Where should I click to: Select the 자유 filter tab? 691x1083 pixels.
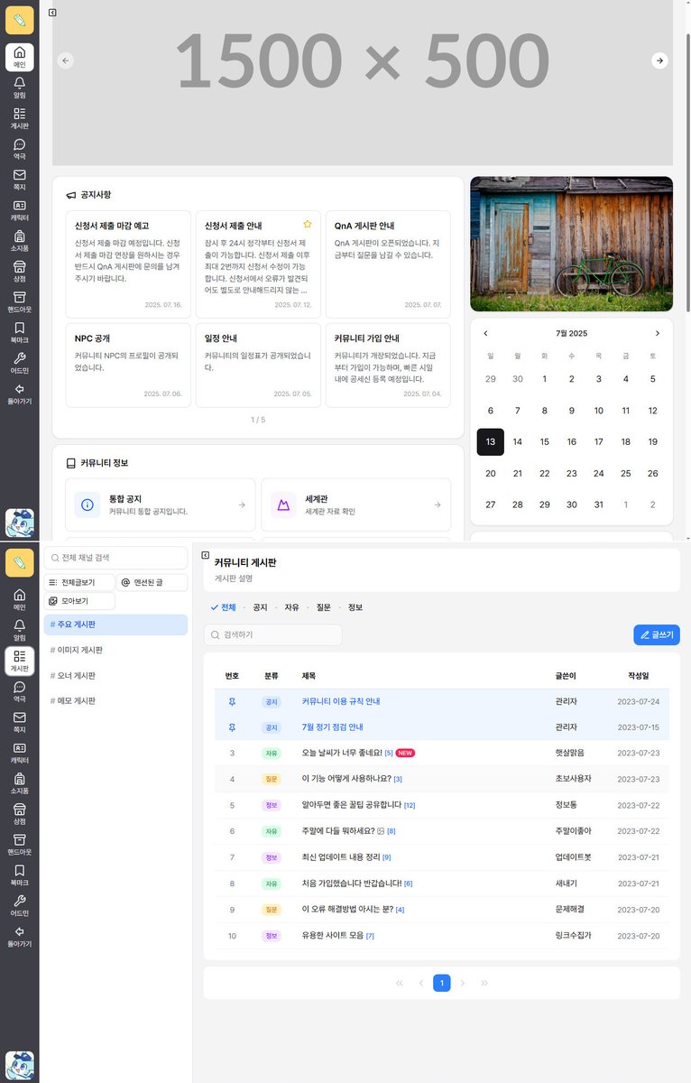[291, 607]
